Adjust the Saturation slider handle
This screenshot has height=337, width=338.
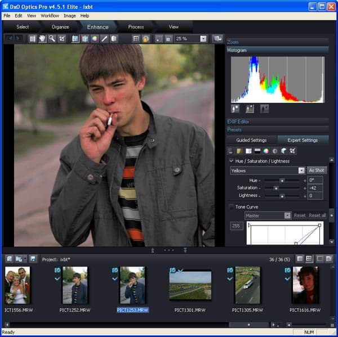tap(275, 188)
